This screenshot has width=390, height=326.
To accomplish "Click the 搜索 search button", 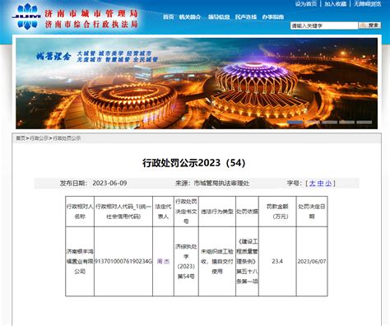I will click(x=369, y=26).
